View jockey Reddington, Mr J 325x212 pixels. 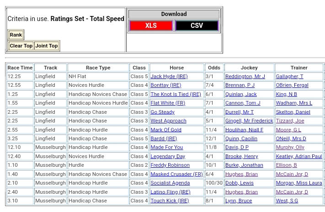(245, 76)
